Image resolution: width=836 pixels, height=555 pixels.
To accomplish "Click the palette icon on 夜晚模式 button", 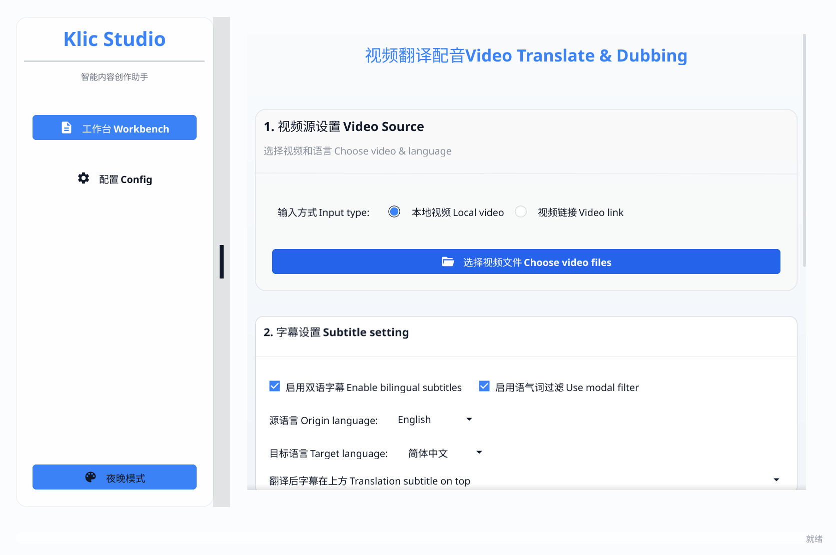I will click(90, 477).
